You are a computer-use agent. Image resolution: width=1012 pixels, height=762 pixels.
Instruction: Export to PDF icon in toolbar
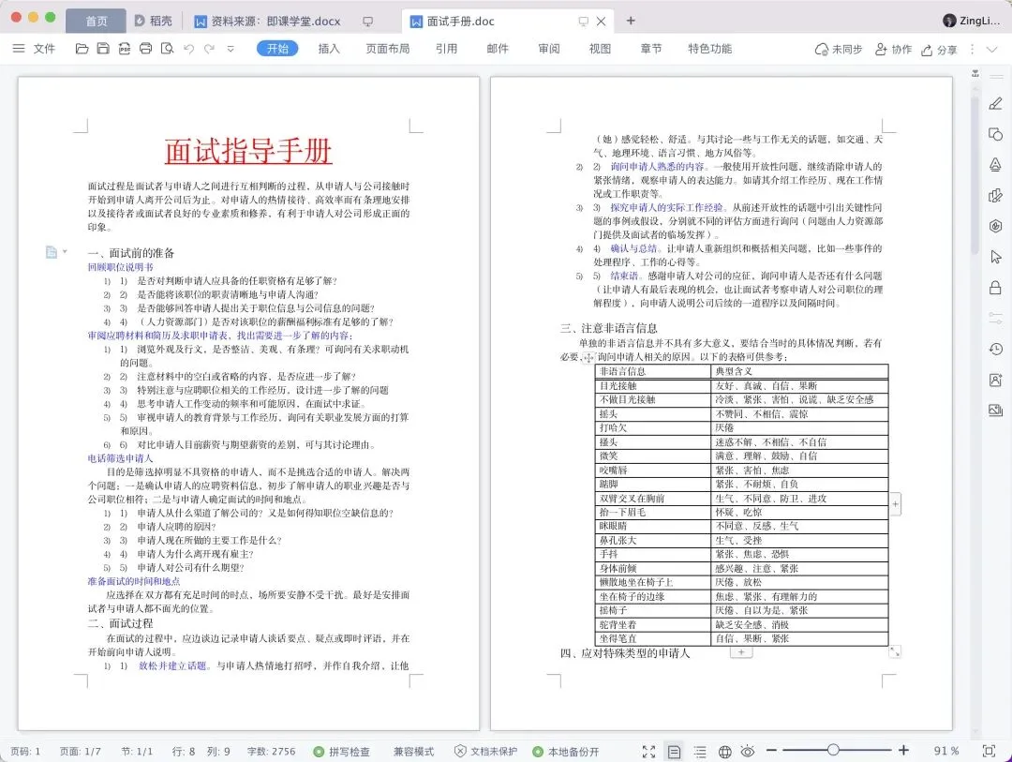tap(125, 49)
